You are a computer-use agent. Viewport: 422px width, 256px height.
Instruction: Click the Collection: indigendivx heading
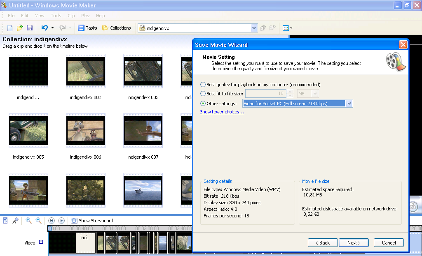(x=35, y=39)
